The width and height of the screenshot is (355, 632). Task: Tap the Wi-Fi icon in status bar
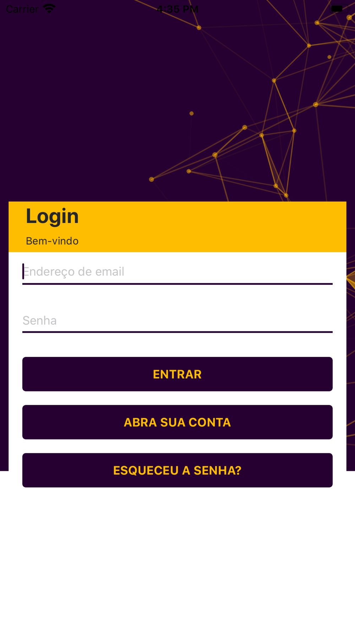click(49, 9)
